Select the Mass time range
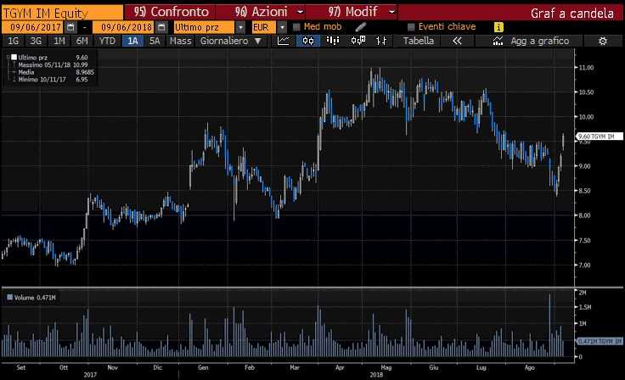Screen dimensions: 625x380 pyautogui.click(x=180, y=41)
